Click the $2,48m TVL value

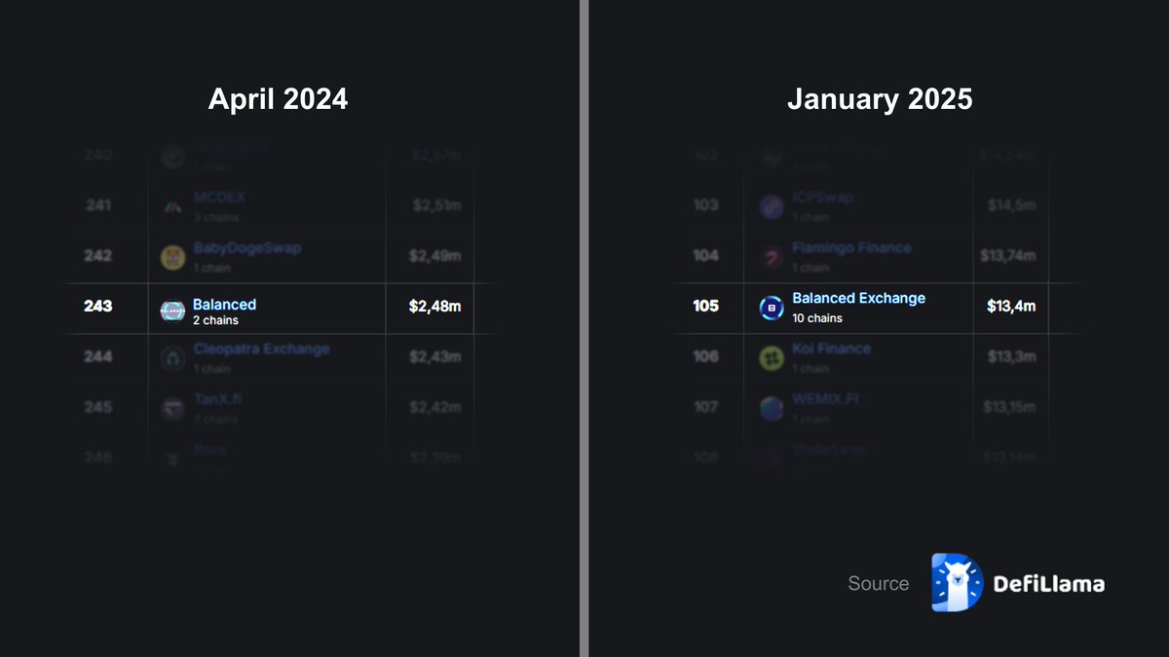click(434, 306)
